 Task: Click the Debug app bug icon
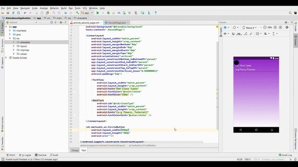(108, 13)
